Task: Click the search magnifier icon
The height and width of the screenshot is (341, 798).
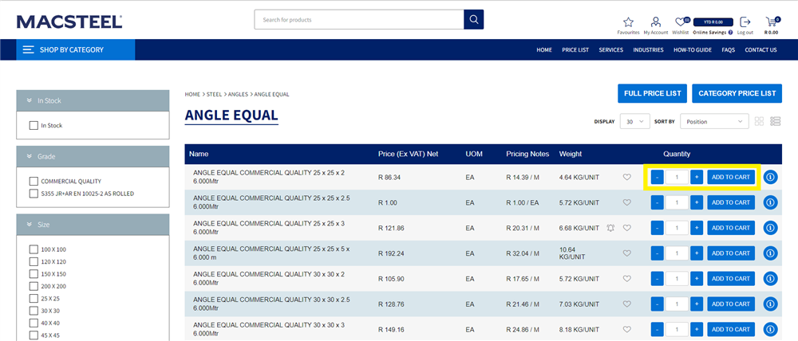Action: click(x=473, y=19)
